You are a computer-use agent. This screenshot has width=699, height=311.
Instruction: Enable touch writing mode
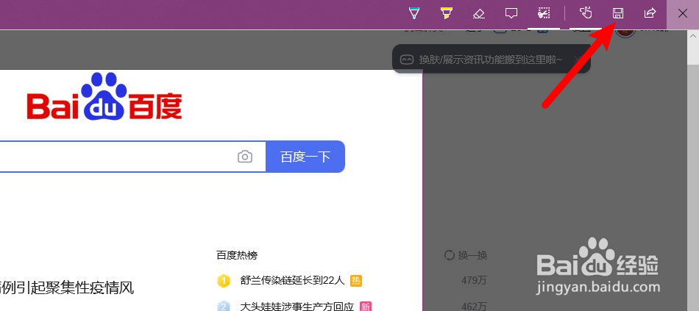pos(586,13)
